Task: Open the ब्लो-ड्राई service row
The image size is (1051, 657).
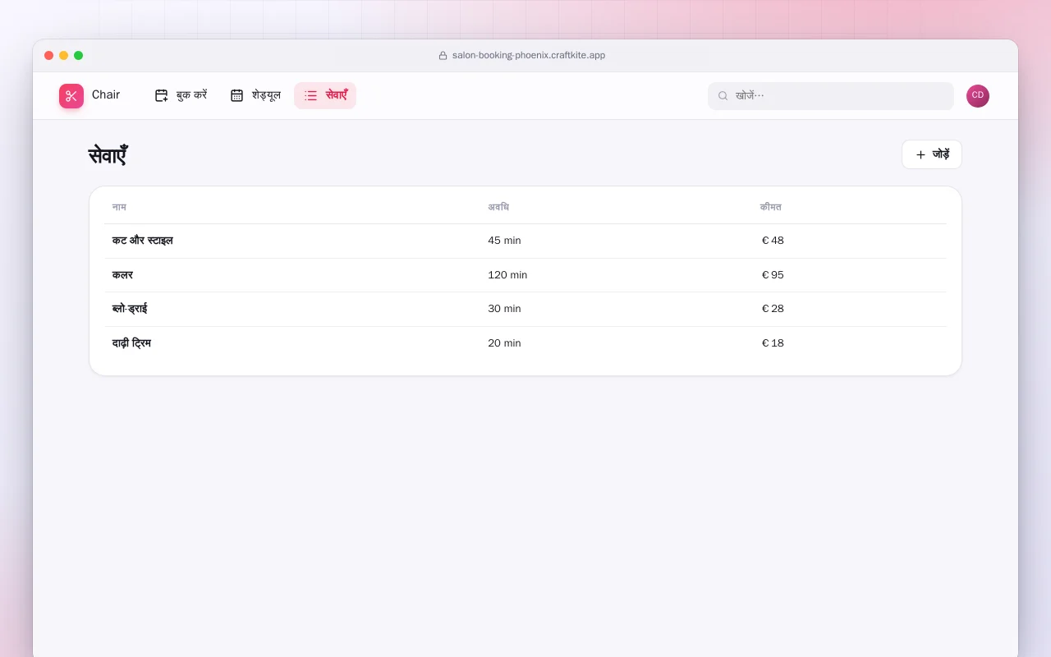Action: tap(525, 309)
